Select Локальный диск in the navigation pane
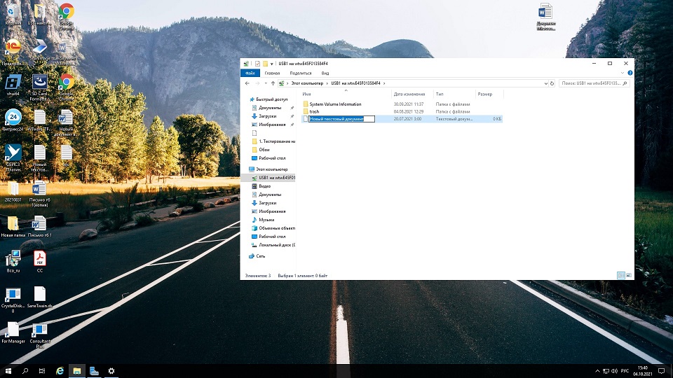Screen dimensions: 673x378 (x=276, y=245)
